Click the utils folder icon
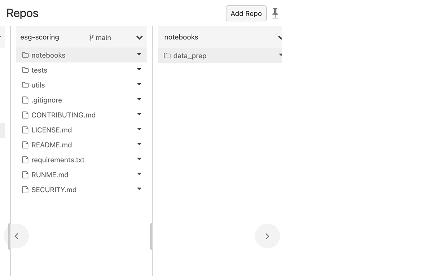Image resolution: width=433 pixels, height=276 pixels. [25, 85]
